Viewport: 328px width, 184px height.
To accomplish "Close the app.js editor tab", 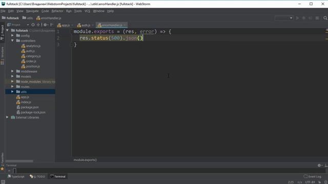I will pyautogui.click(x=72, y=25).
